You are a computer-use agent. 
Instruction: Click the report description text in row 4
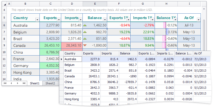pos(82,10)
